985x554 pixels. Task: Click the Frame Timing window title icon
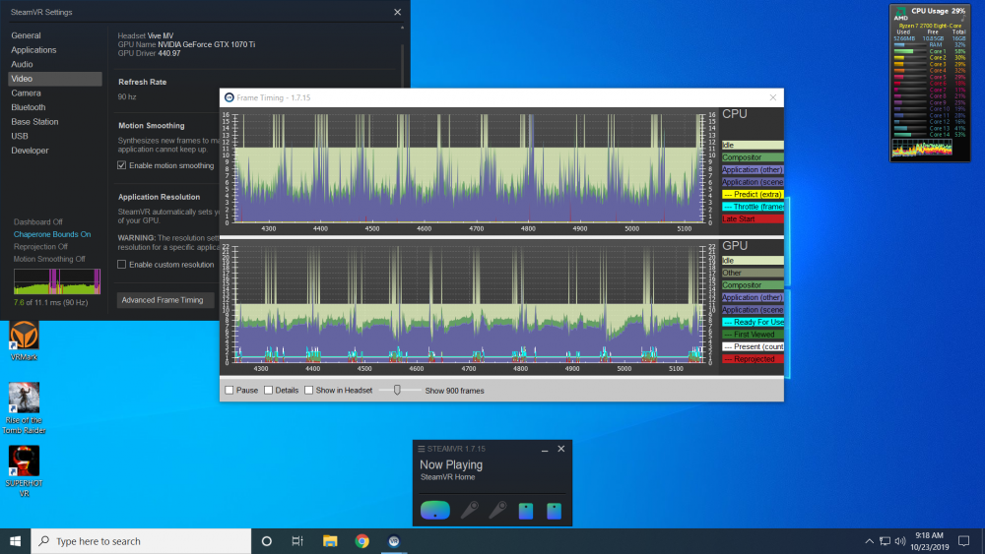[x=230, y=97]
